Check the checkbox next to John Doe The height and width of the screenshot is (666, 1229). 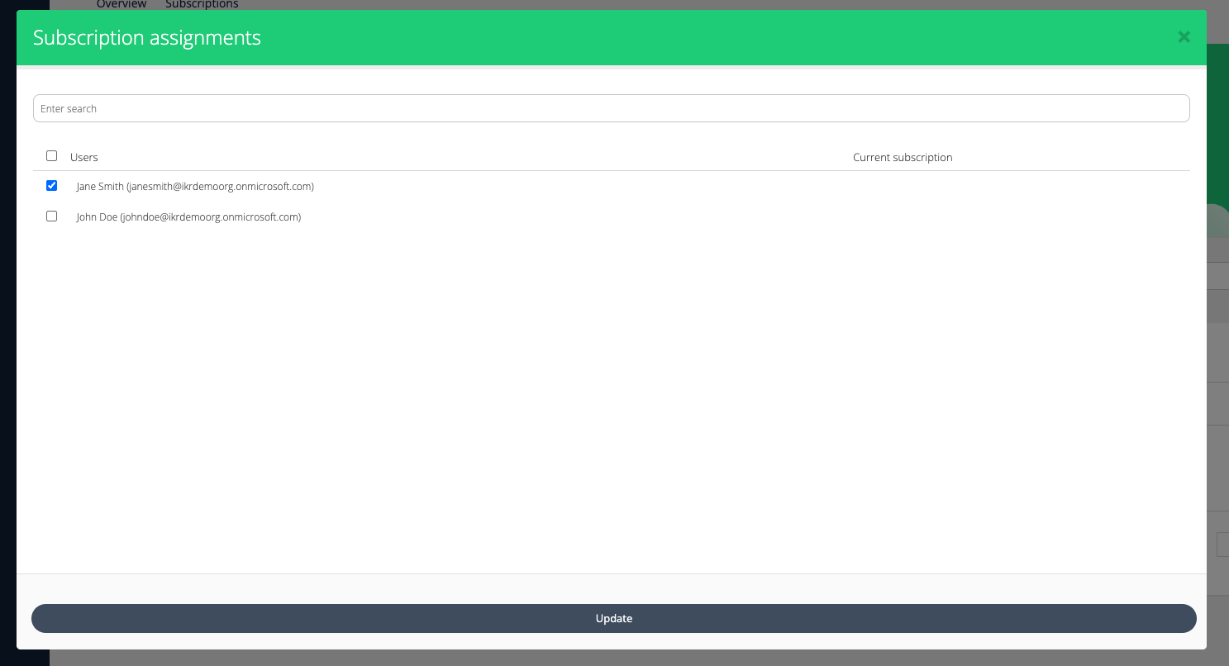[x=51, y=216]
